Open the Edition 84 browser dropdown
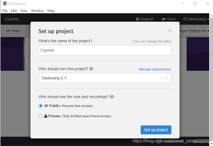 (194, 31)
